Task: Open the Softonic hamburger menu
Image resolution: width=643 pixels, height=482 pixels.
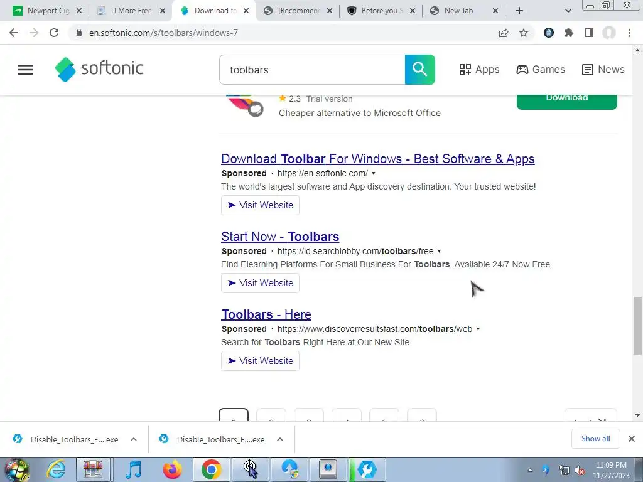Action: tap(25, 70)
